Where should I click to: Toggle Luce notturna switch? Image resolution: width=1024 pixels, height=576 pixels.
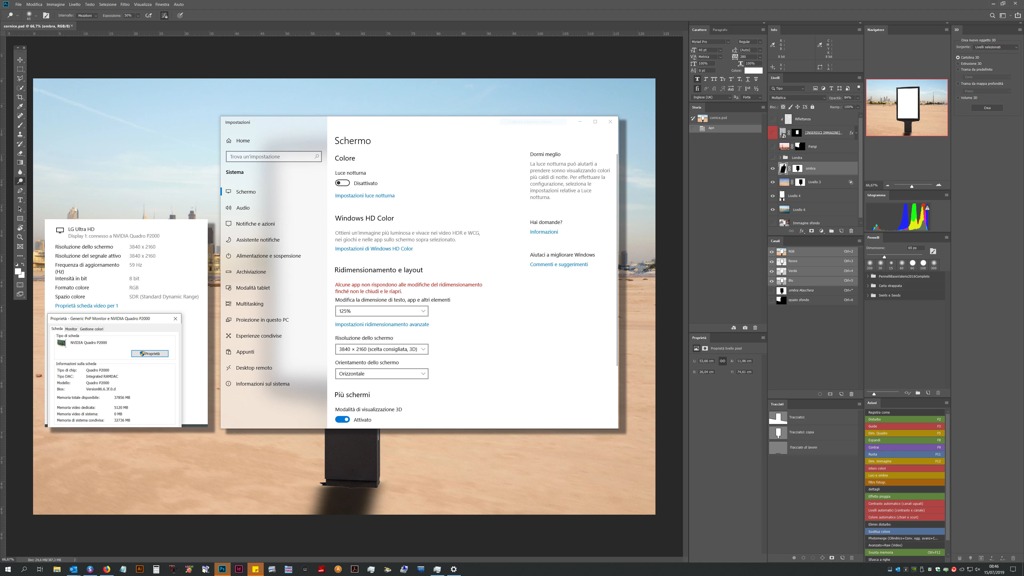pos(342,183)
